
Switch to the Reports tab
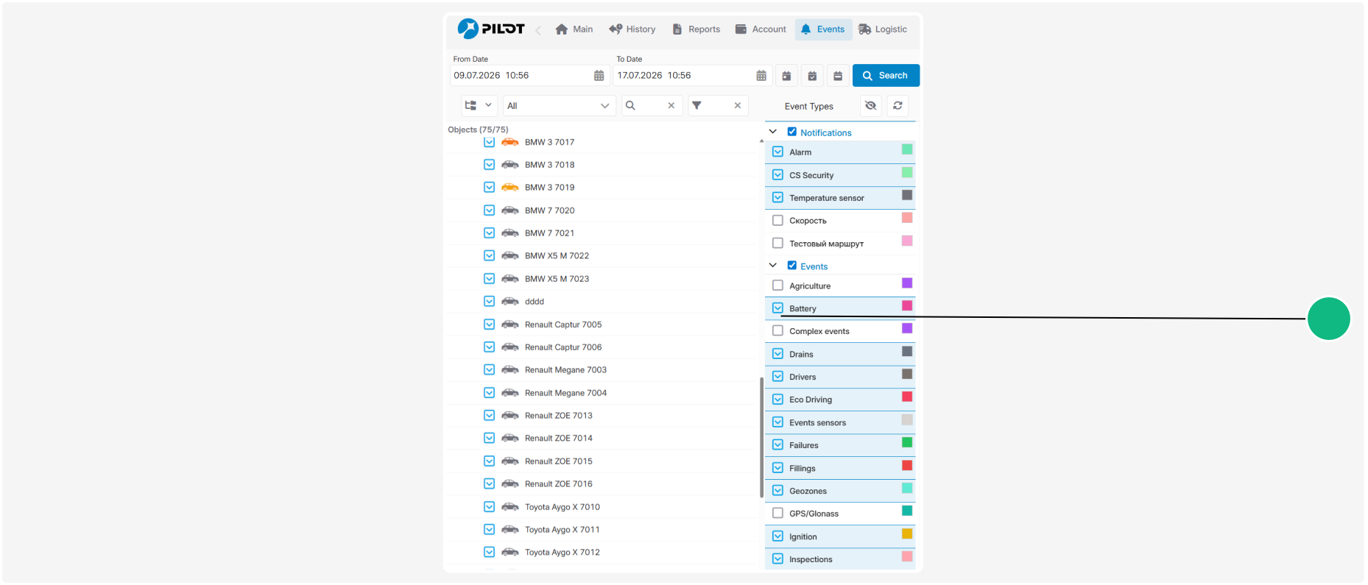(697, 29)
